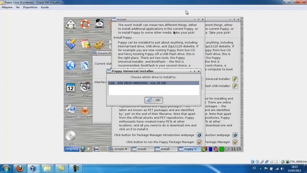This screenshot has width=307, height=173.
Task: Open the 'mount' drive desktop icon
Action: [x=99, y=24]
